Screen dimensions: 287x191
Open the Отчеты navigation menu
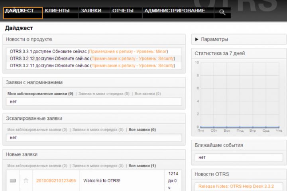(126, 13)
